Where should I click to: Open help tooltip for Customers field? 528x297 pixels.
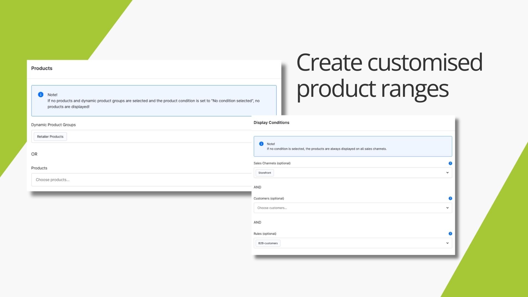click(450, 198)
